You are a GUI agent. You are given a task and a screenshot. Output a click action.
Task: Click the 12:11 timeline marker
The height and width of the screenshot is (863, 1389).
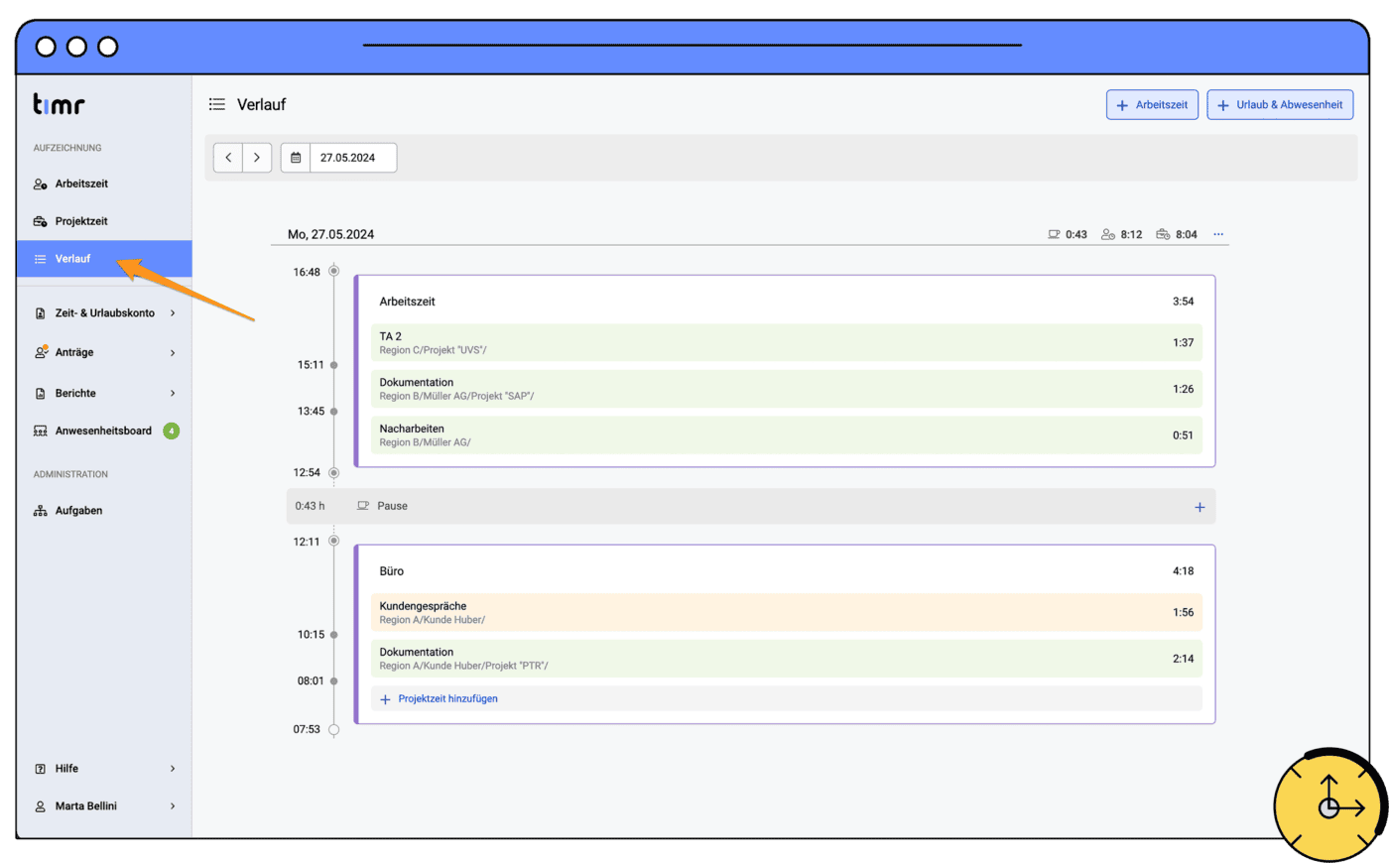(334, 541)
